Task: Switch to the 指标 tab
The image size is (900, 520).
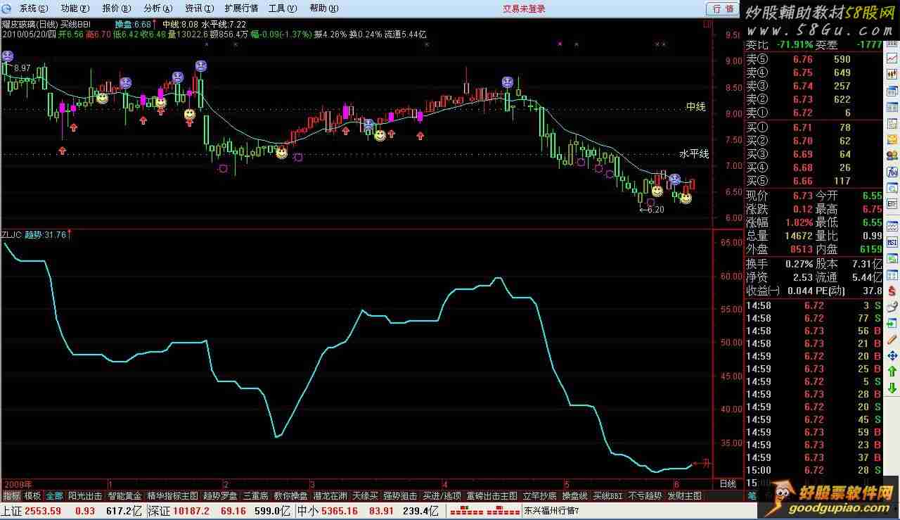Action: [x=11, y=495]
